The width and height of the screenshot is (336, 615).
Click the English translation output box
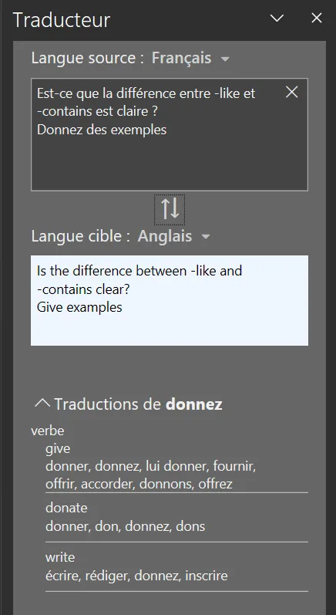point(170,300)
